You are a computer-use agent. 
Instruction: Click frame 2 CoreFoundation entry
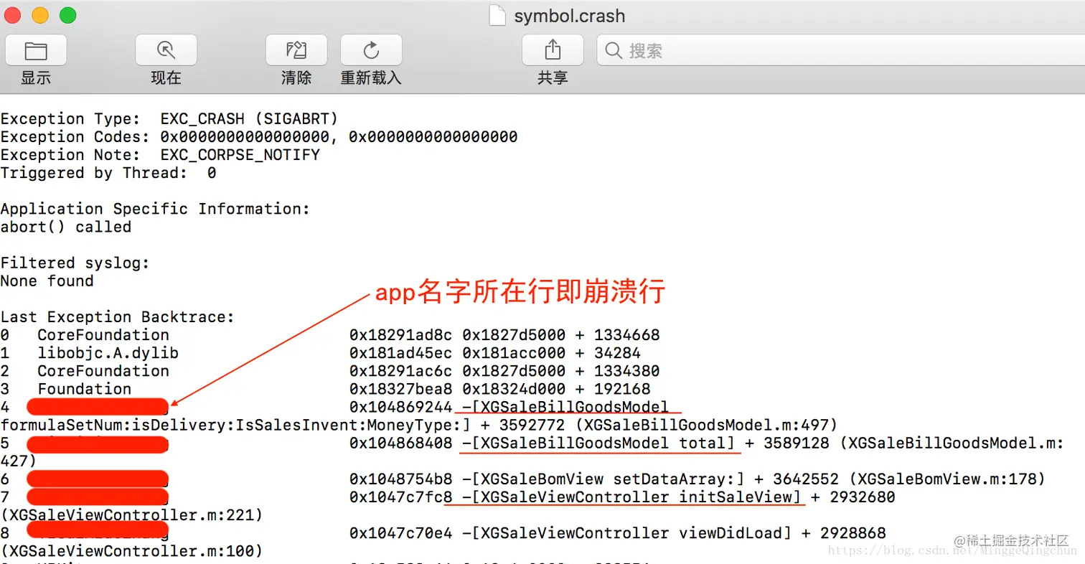tap(330, 370)
